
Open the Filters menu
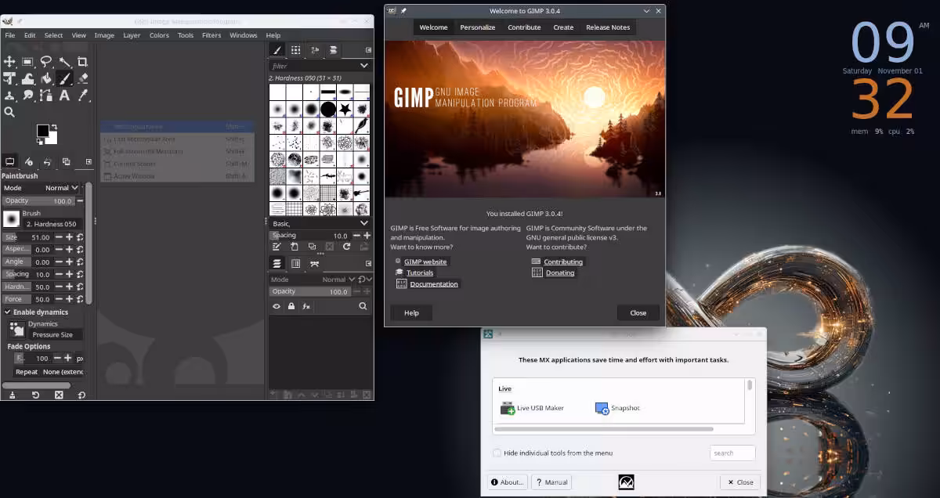[211, 35]
